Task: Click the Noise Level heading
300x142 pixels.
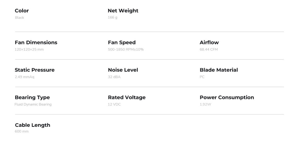Action: pyautogui.click(x=123, y=70)
